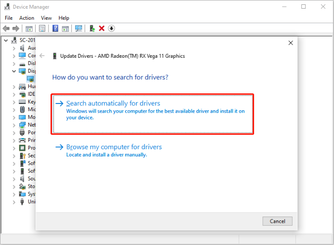Collapse the SC-201 root computer node
Viewport: 334px width, 245px height.
(6, 40)
